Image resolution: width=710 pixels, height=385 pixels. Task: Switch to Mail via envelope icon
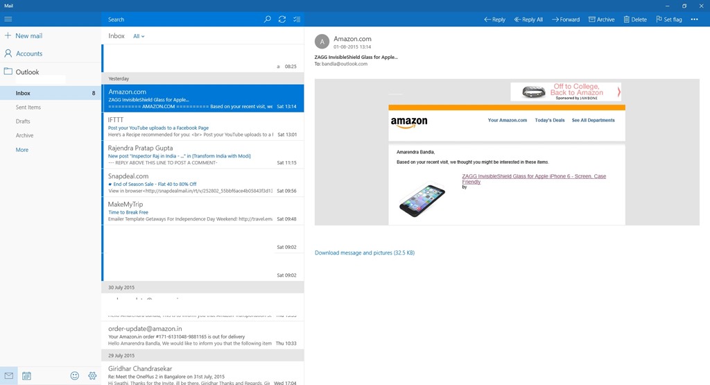coord(8,375)
